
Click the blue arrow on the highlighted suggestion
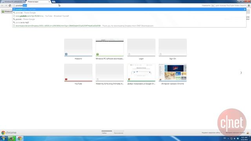[x=245, y=9]
